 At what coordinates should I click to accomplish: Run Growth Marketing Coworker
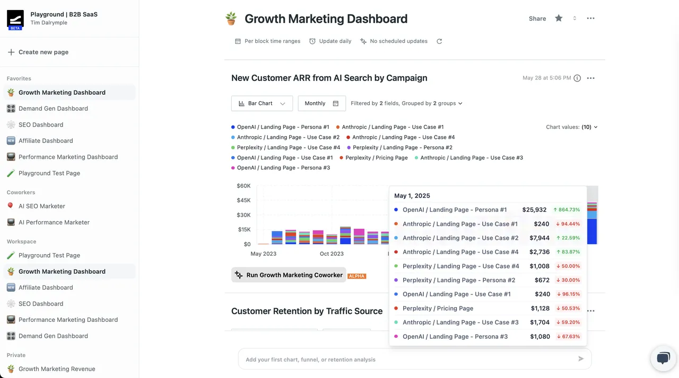point(289,275)
